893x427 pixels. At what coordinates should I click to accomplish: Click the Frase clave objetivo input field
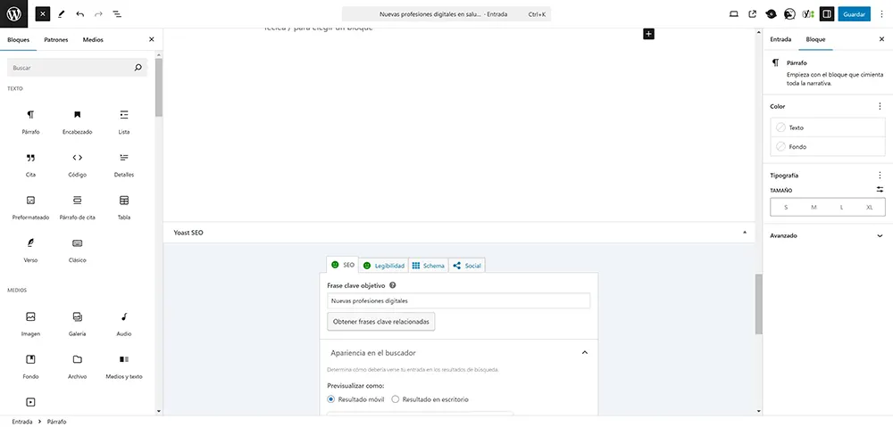click(x=458, y=301)
